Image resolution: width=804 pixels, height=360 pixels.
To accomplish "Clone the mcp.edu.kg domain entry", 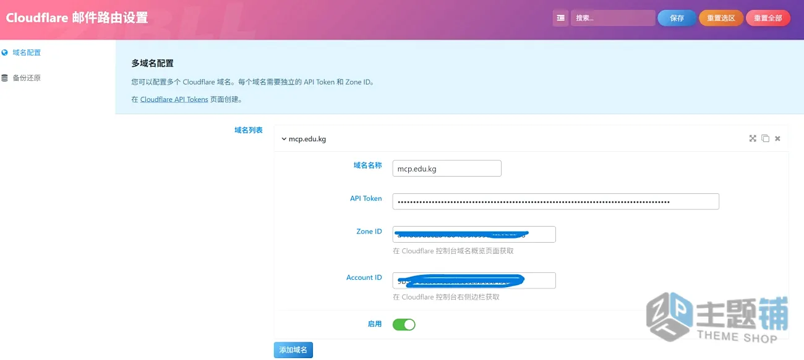I will [765, 138].
